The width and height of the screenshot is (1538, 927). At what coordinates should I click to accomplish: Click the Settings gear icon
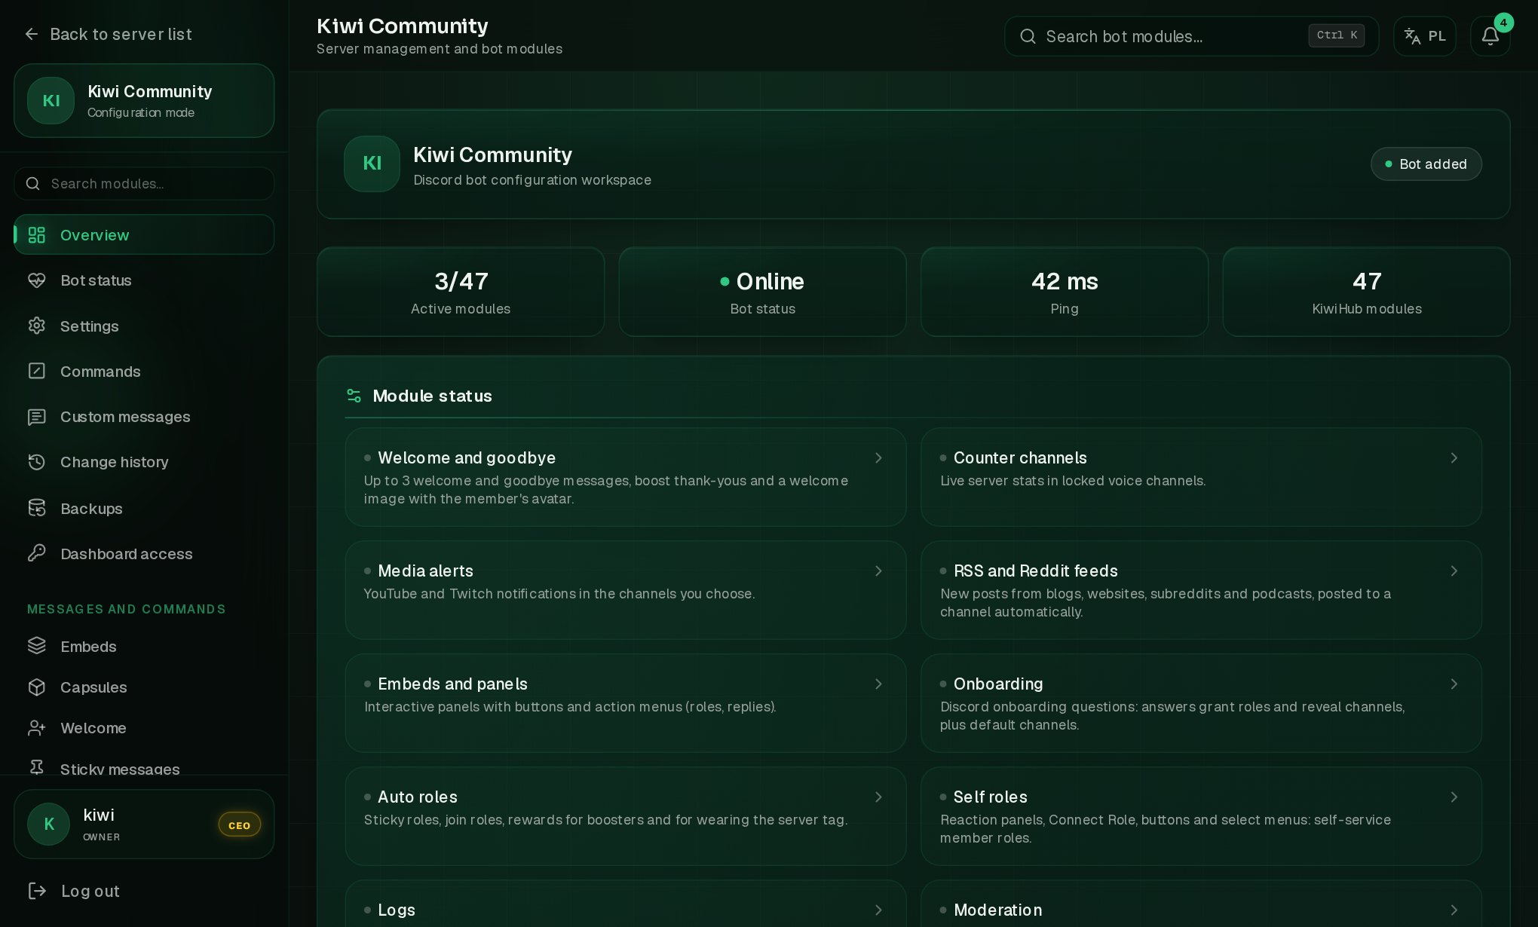tap(36, 326)
